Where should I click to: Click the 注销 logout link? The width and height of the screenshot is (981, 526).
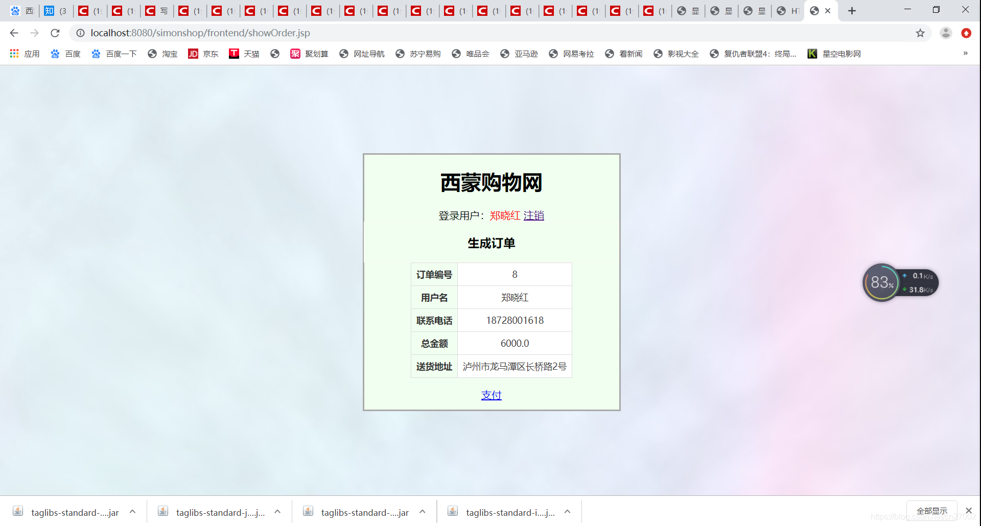534,216
